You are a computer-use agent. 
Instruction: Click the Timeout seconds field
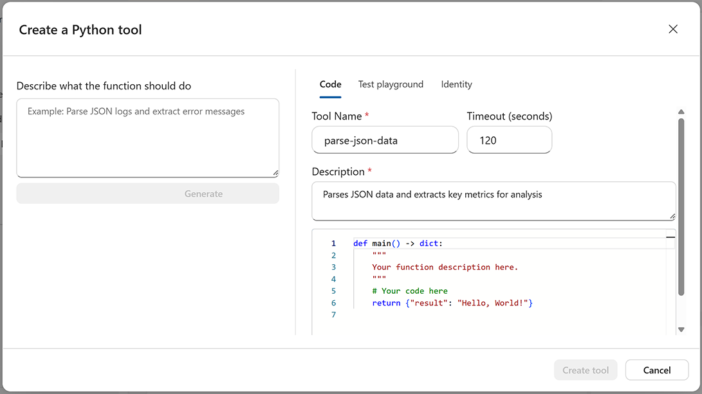click(x=509, y=139)
